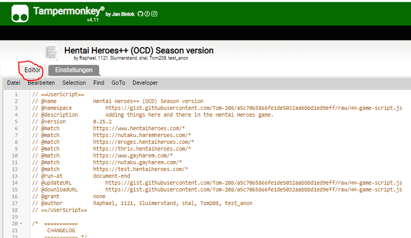The image size is (411, 238).
Task: Open the GoTo menu
Action: (x=118, y=83)
